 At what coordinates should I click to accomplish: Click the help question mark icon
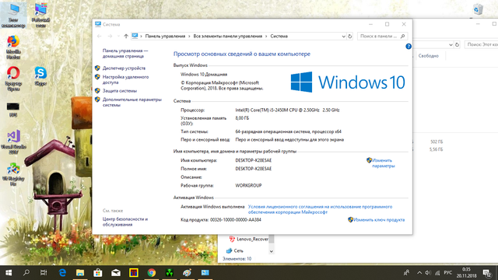(x=409, y=47)
